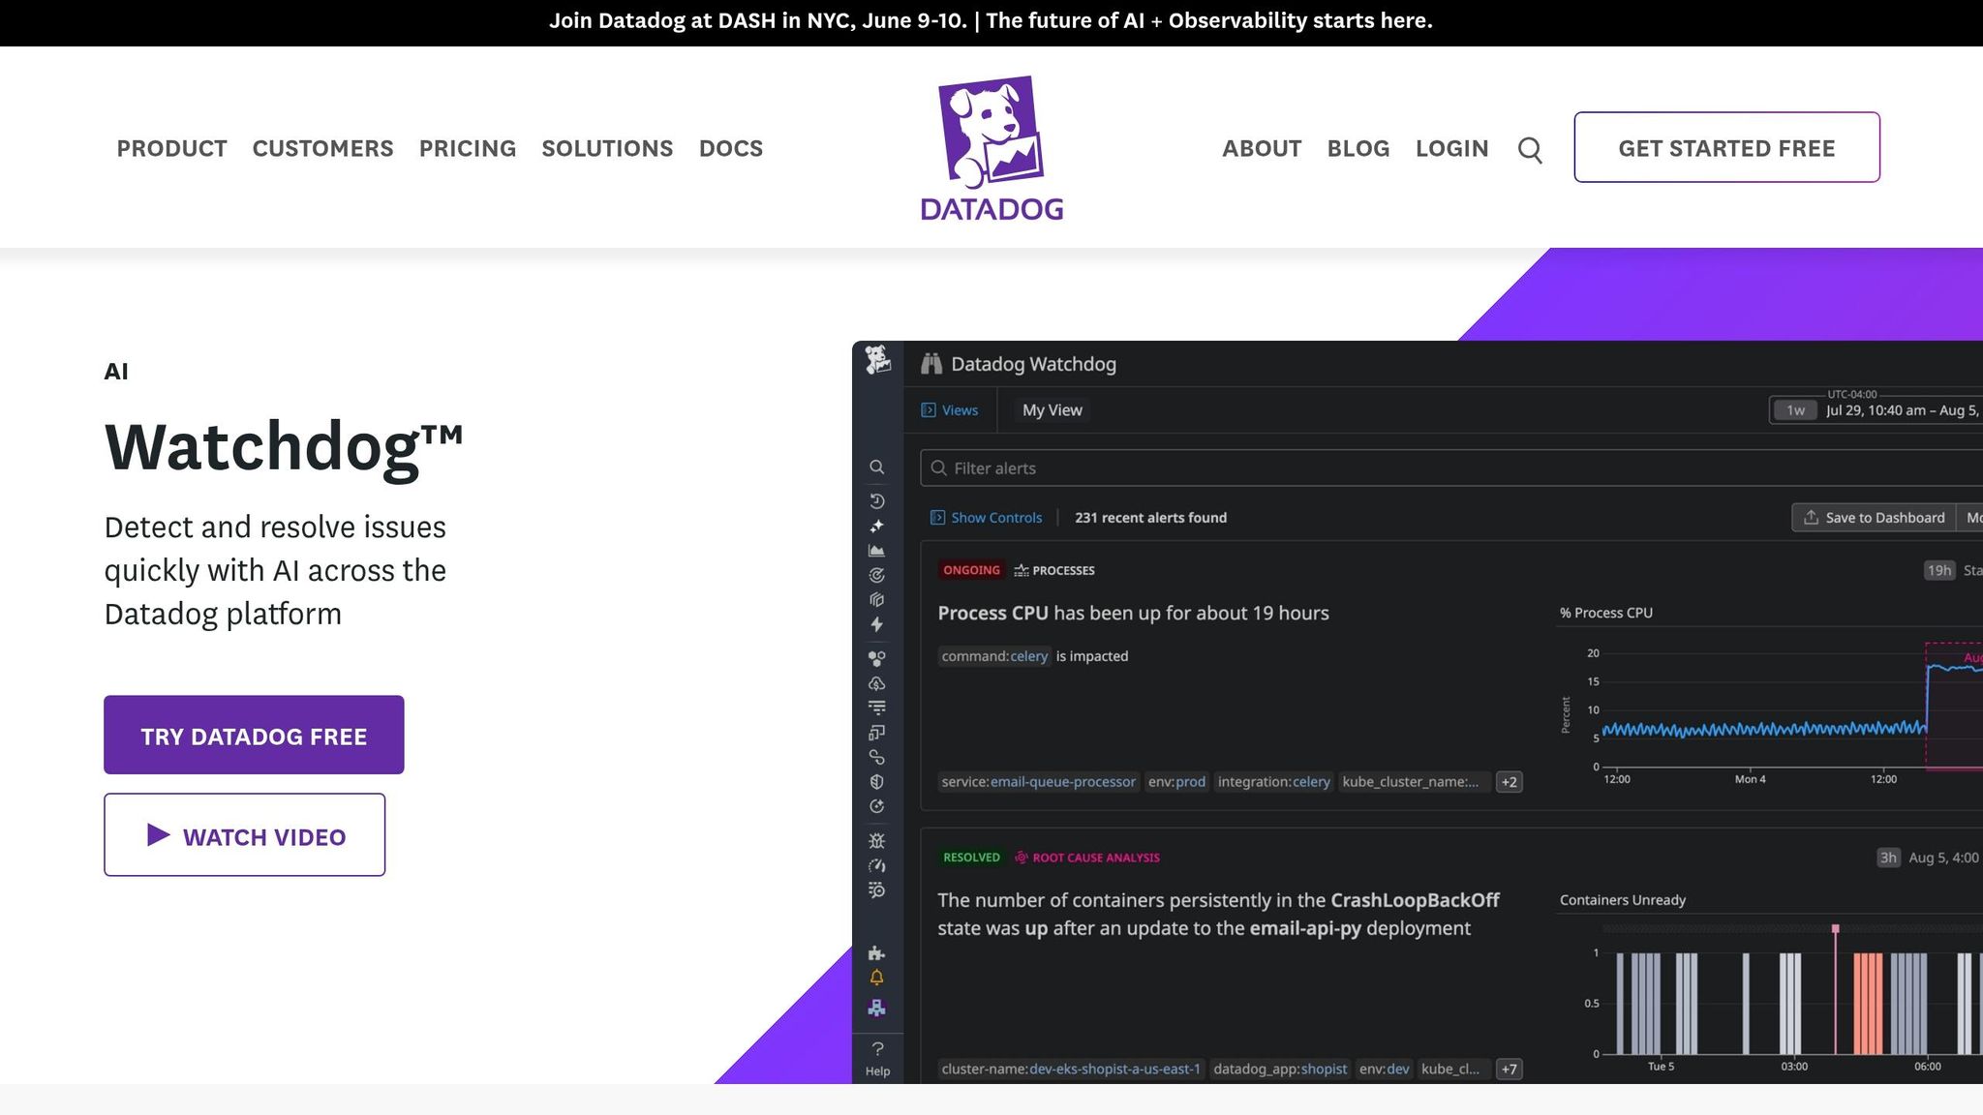Open the Product menu

tap(172, 148)
